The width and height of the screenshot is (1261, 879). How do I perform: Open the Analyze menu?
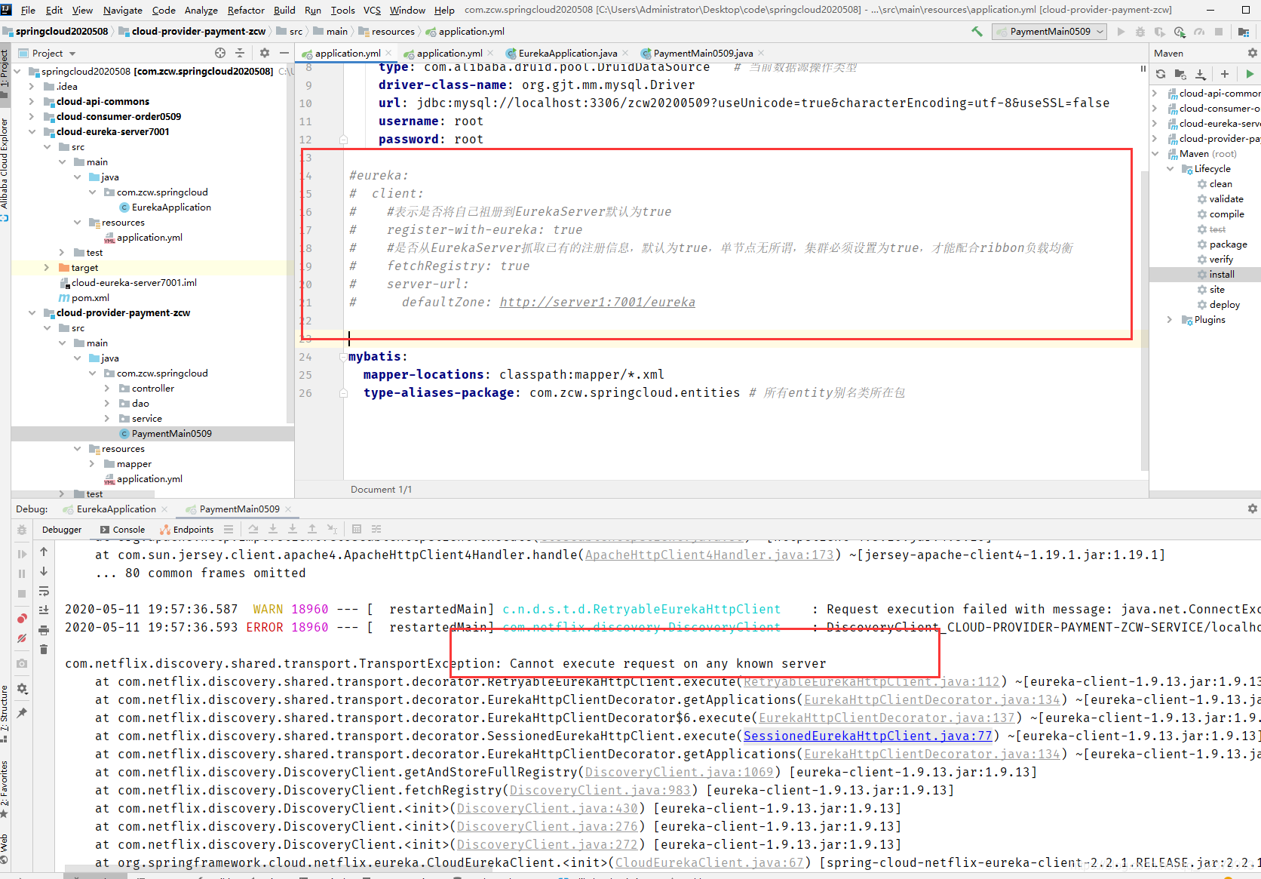[201, 10]
